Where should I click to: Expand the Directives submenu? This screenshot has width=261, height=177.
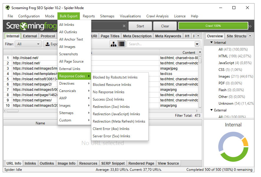pos(75,84)
